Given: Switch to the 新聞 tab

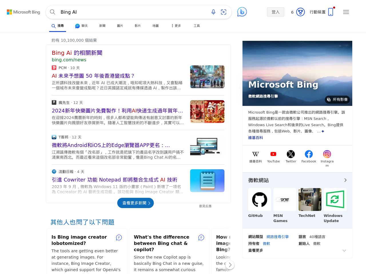Looking at the screenshot, I should pos(102,26).
